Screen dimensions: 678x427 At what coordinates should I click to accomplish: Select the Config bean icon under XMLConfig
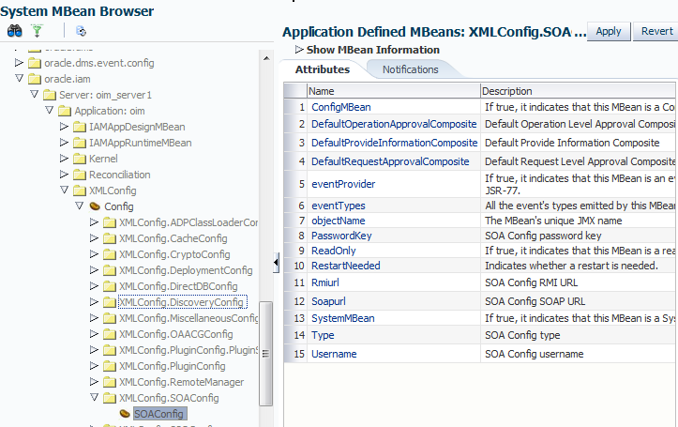coord(95,206)
